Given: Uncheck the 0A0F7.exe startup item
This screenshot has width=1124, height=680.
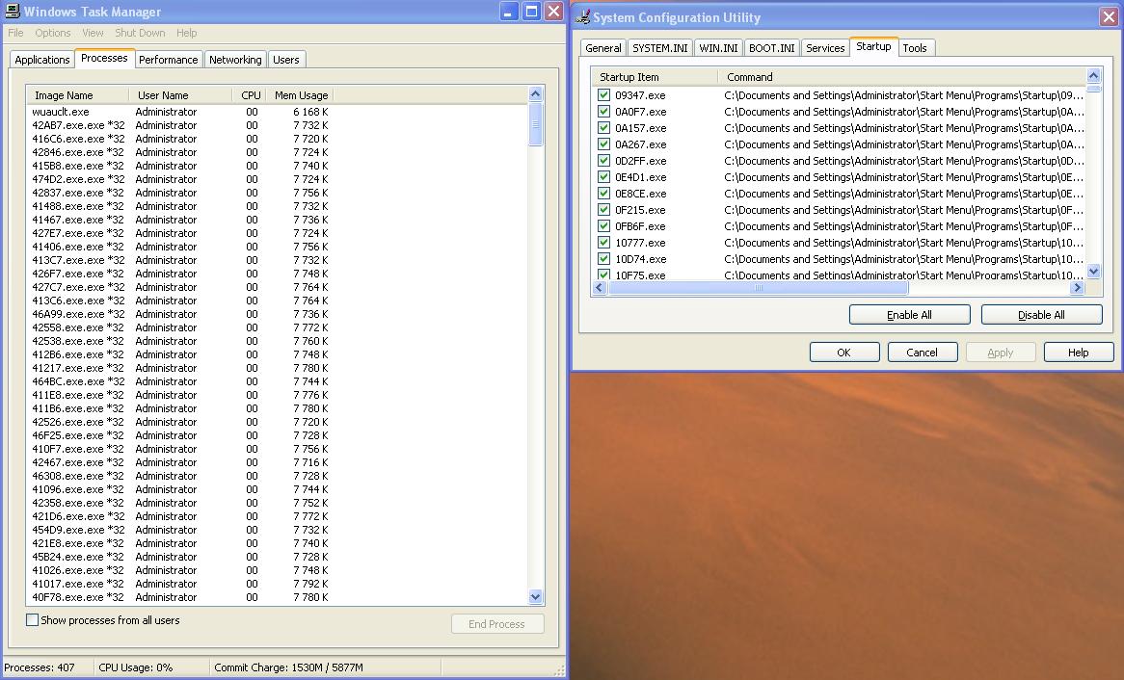Looking at the screenshot, I should 603,112.
